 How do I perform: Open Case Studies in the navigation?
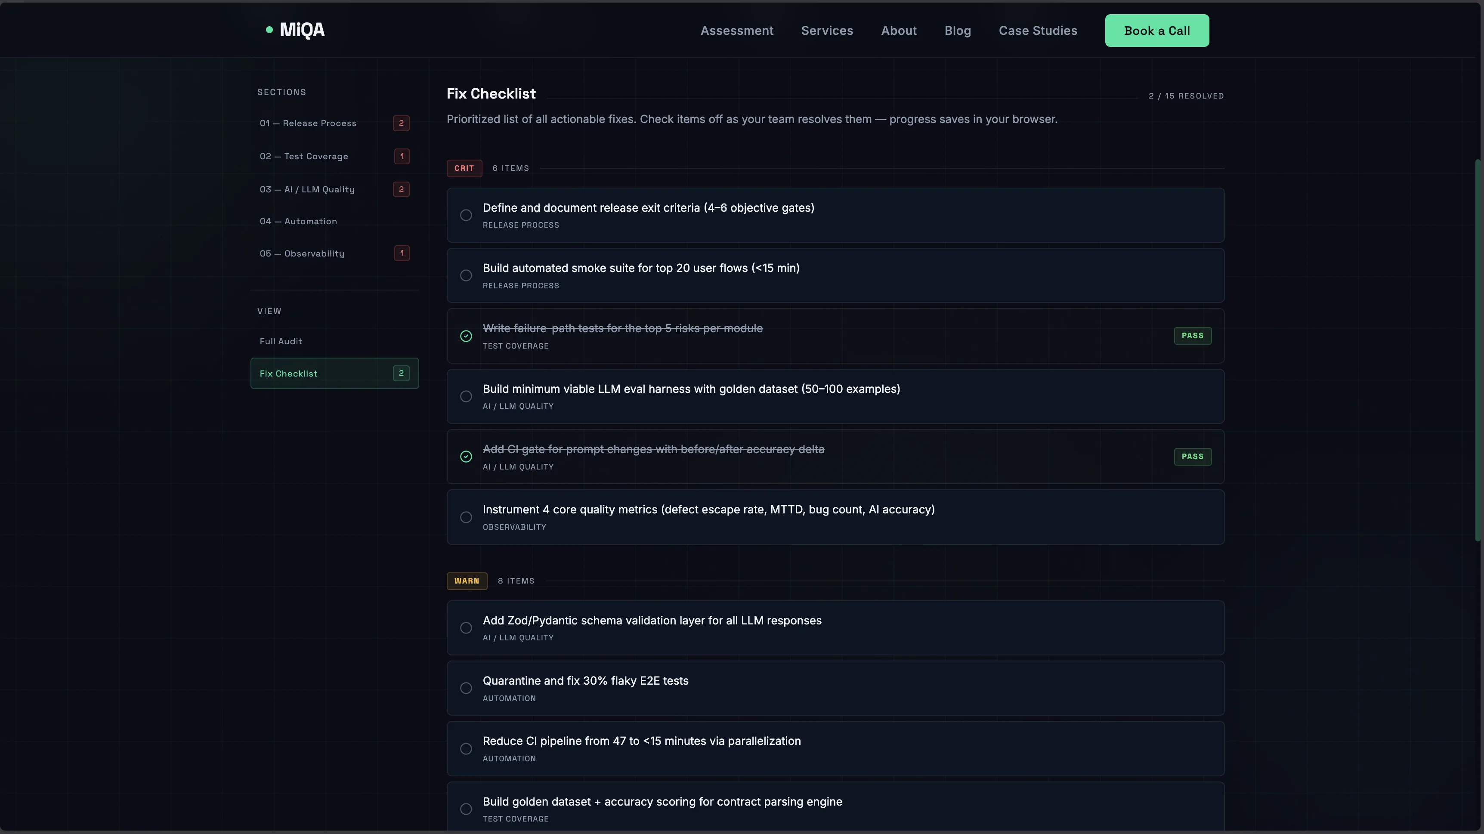[x=1038, y=31]
